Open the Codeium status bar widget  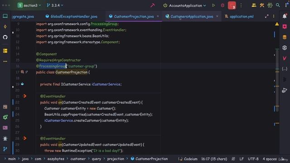coord(188,159)
